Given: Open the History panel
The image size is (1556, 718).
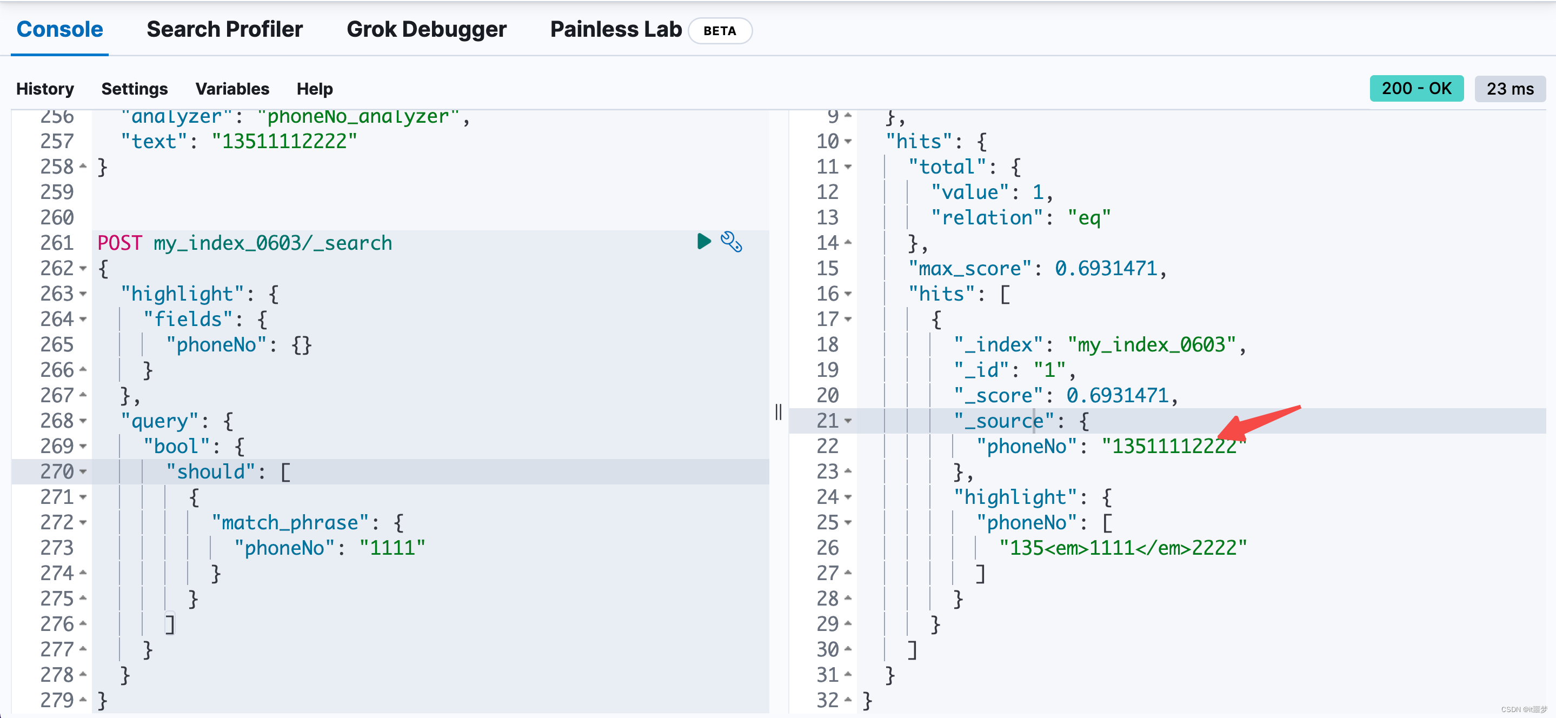Looking at the screenshot, I should 45,89.
